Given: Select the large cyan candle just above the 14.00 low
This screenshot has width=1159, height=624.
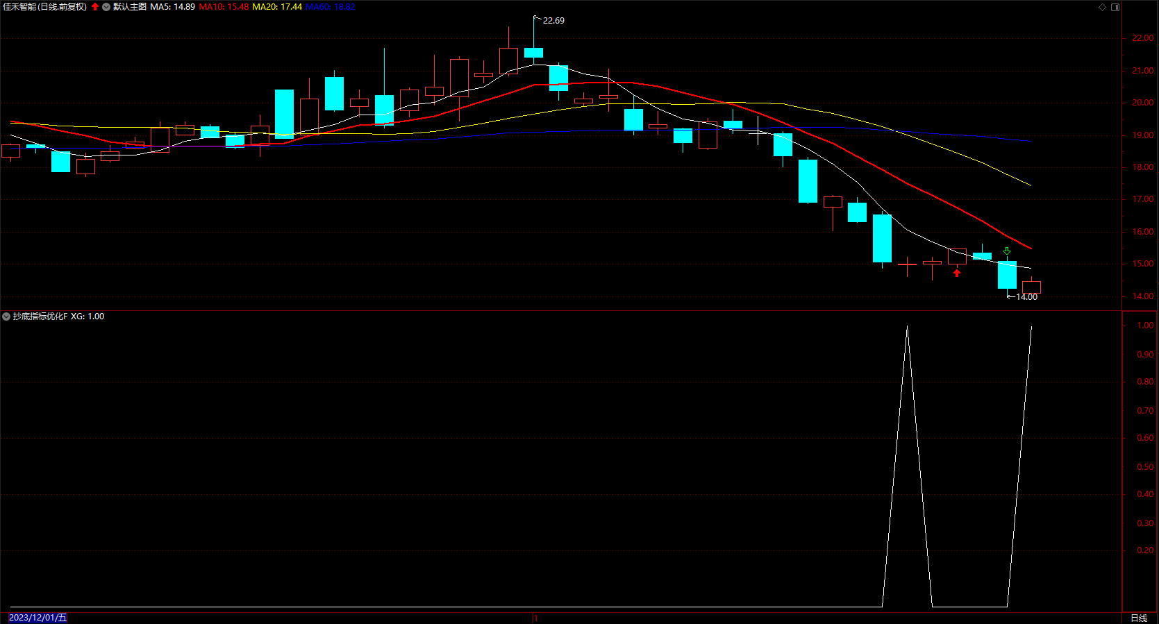Looking at the screenshot, I should 1007,275.
